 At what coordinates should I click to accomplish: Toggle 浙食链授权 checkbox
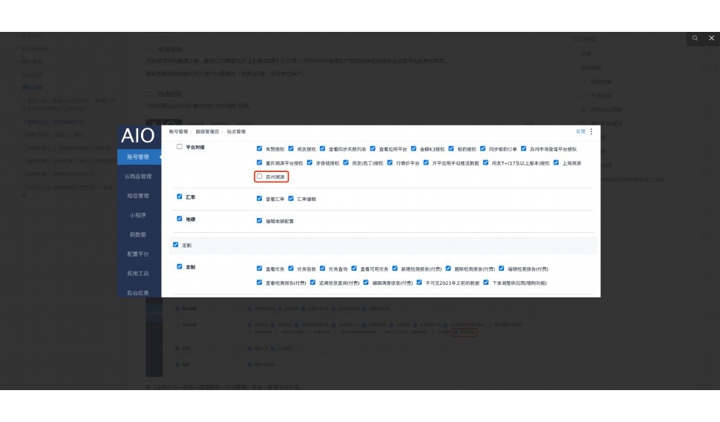(310, 162)
